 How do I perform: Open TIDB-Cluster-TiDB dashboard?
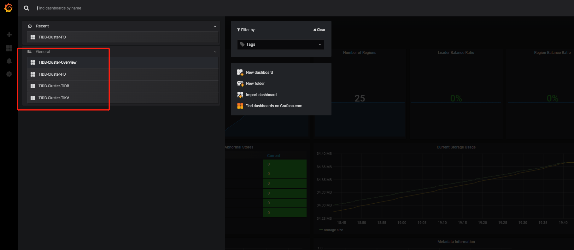(123, 86)
